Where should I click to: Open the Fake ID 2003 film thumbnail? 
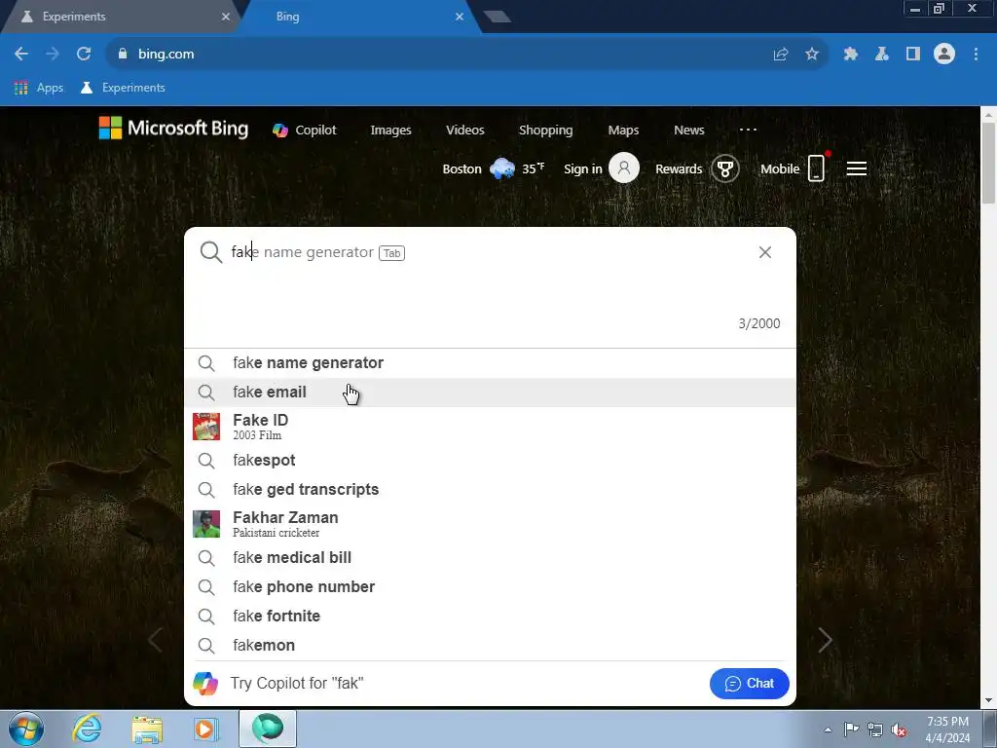pos(206,427)
